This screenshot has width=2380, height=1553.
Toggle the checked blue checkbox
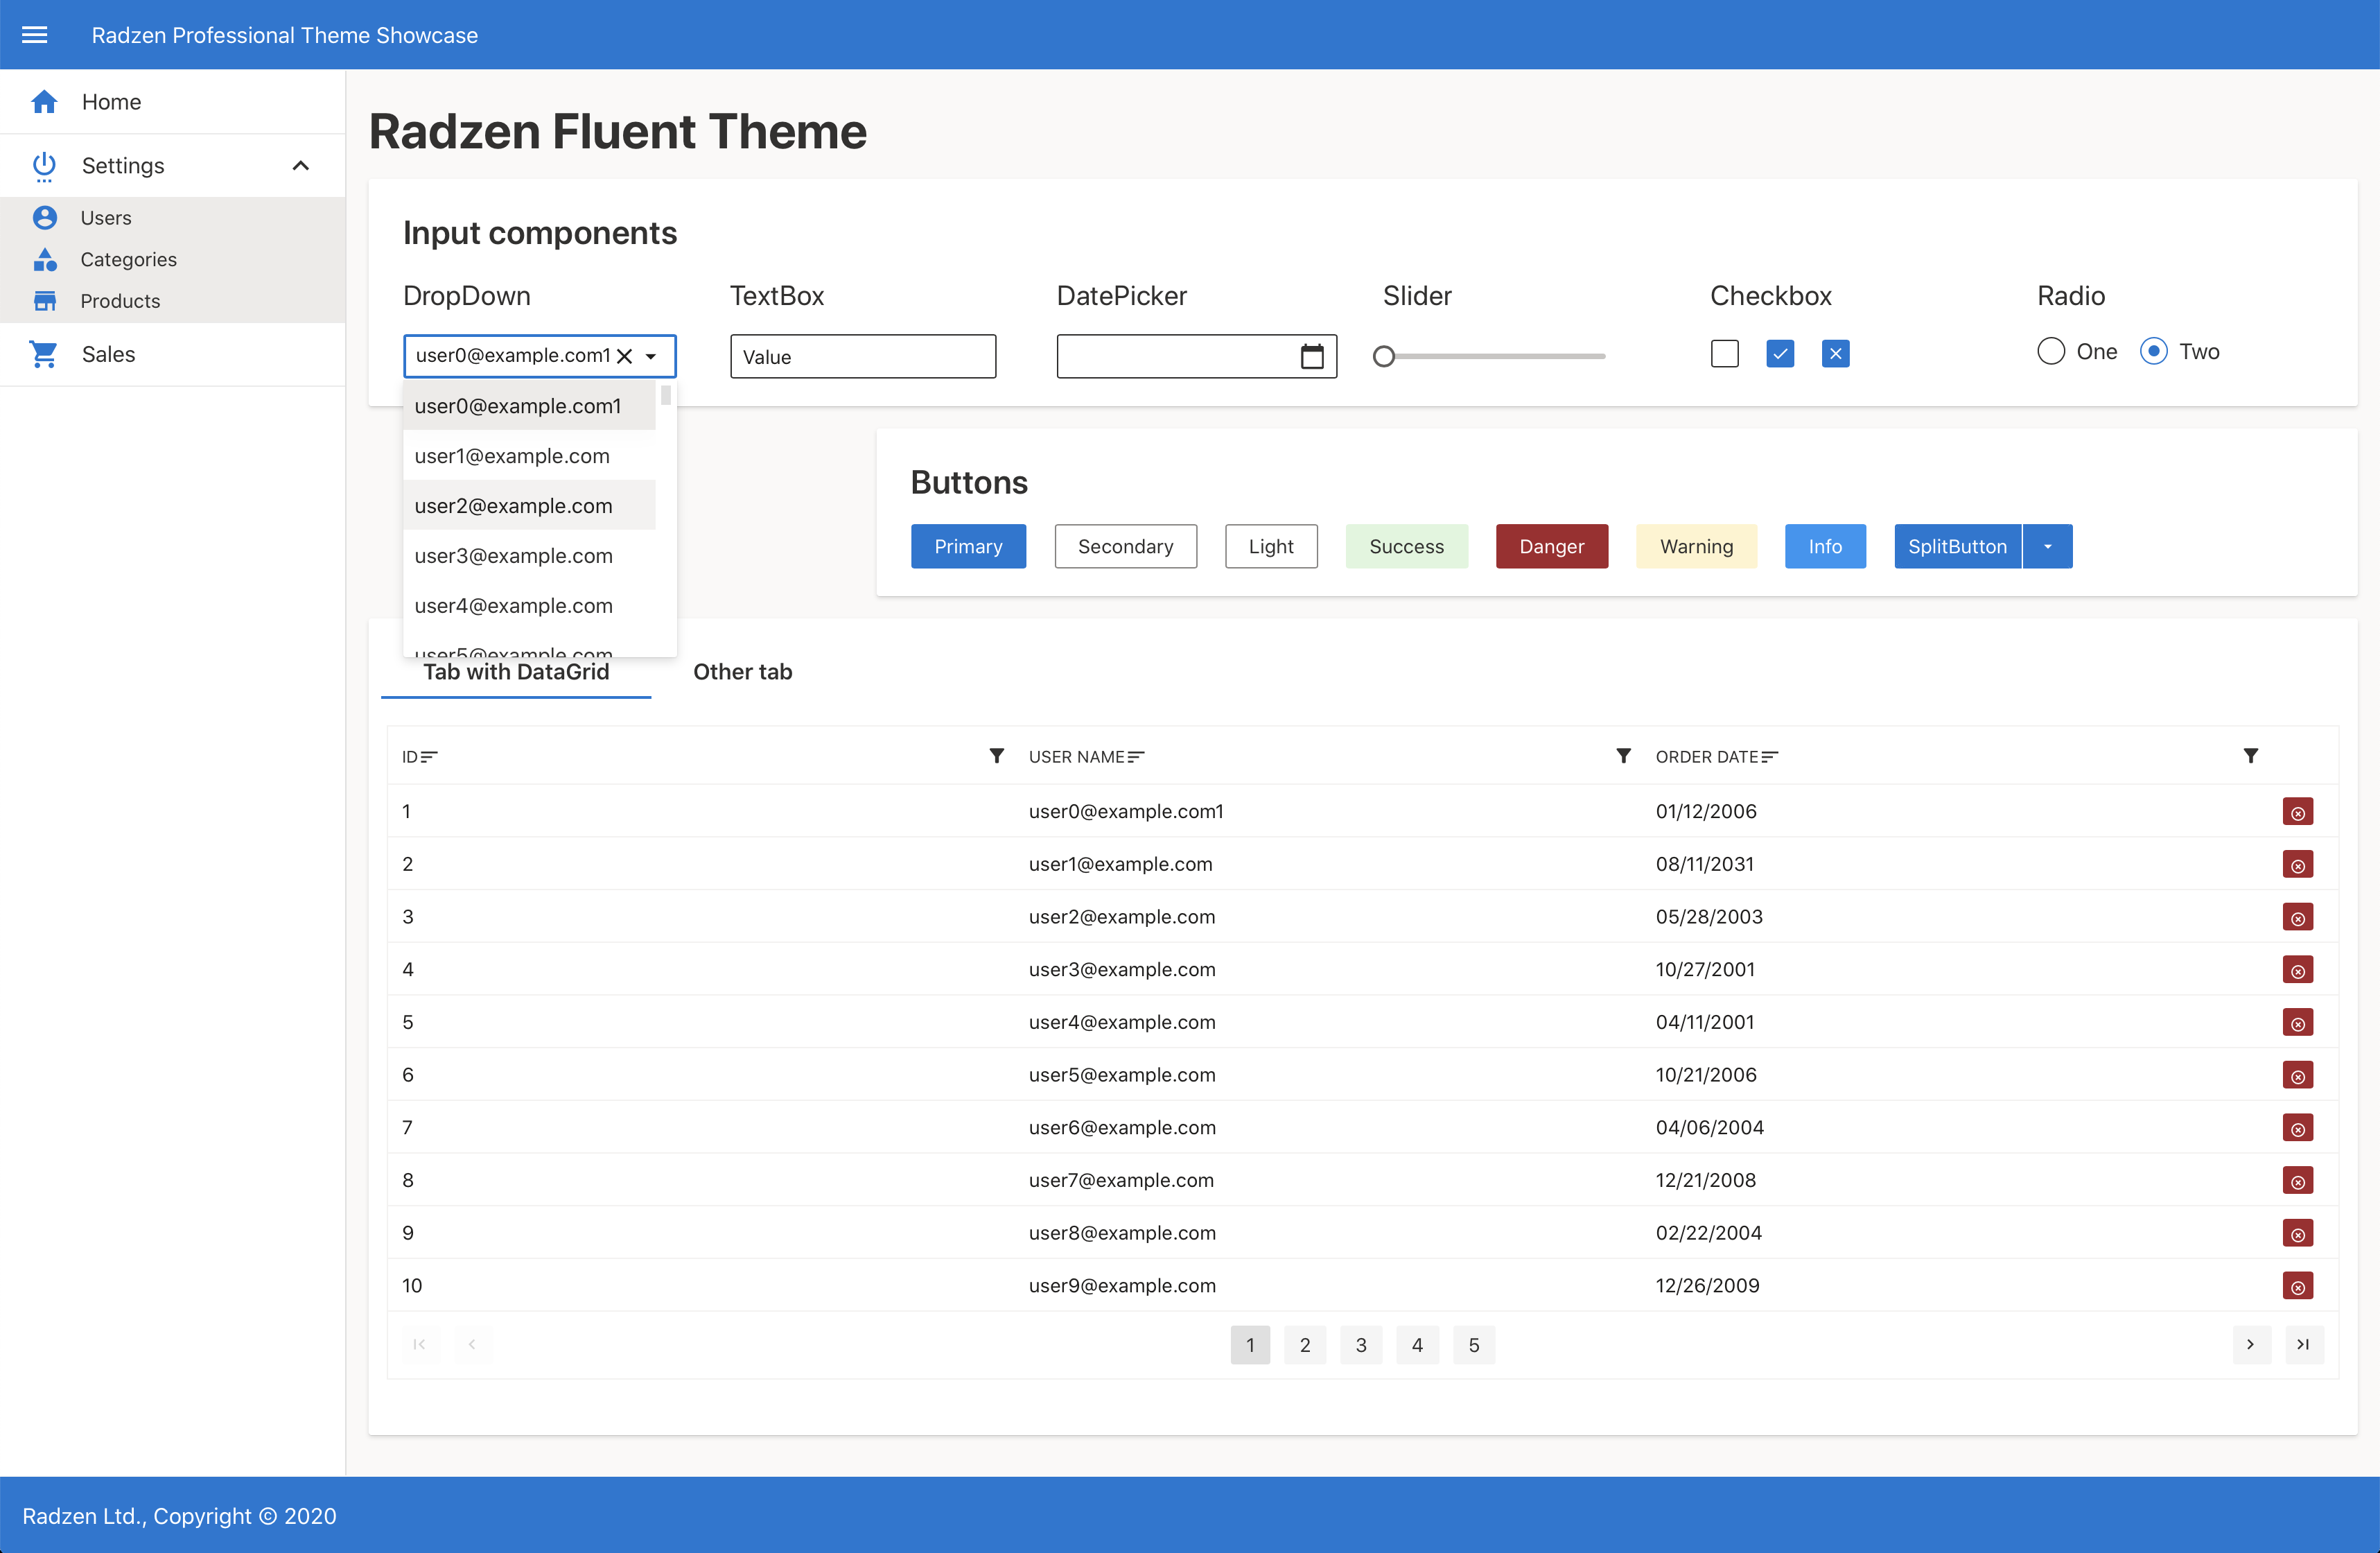(1780, 353)
